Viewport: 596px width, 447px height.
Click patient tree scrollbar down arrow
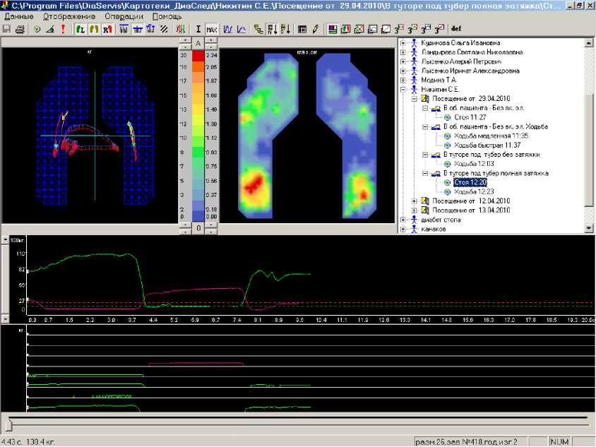point(589,228)
